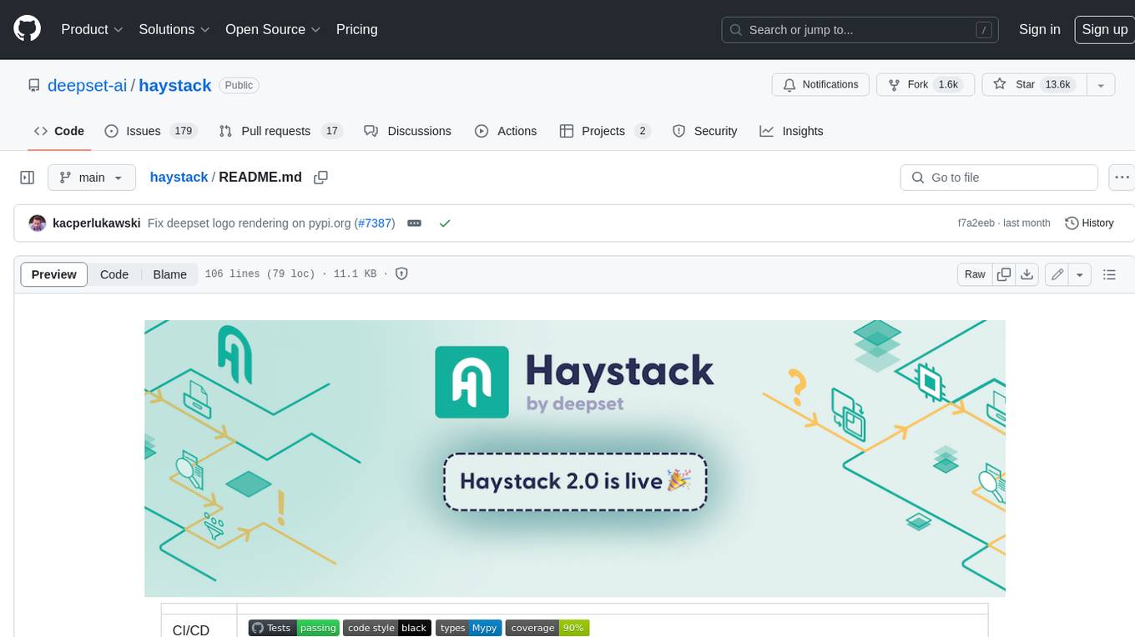Image resolution: width=1135 pixels, height=637 pixels.
Task: Click the Sign up button
Action: (x=1104, y=29)
